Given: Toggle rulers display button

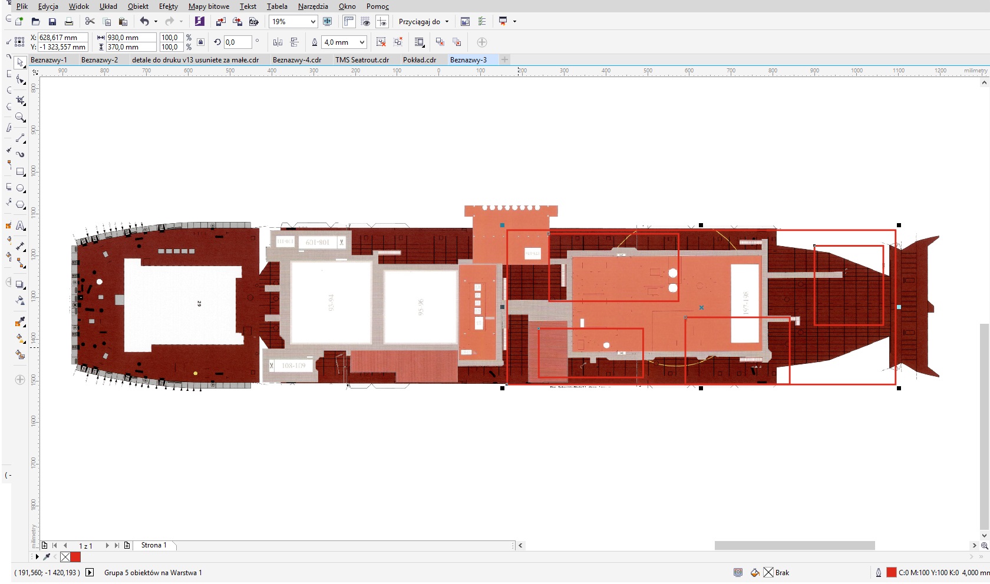Looking at the screenshot, I should click(x=349, y=22).
